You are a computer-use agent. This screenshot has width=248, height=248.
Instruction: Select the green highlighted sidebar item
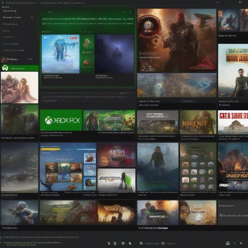point(19,68)
